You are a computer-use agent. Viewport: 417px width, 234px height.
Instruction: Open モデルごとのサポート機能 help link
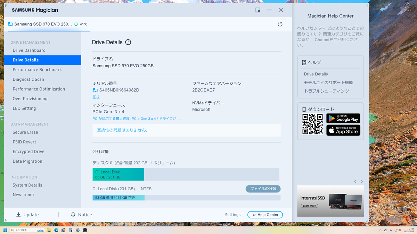pyautogui.click(x=328, y=83)
